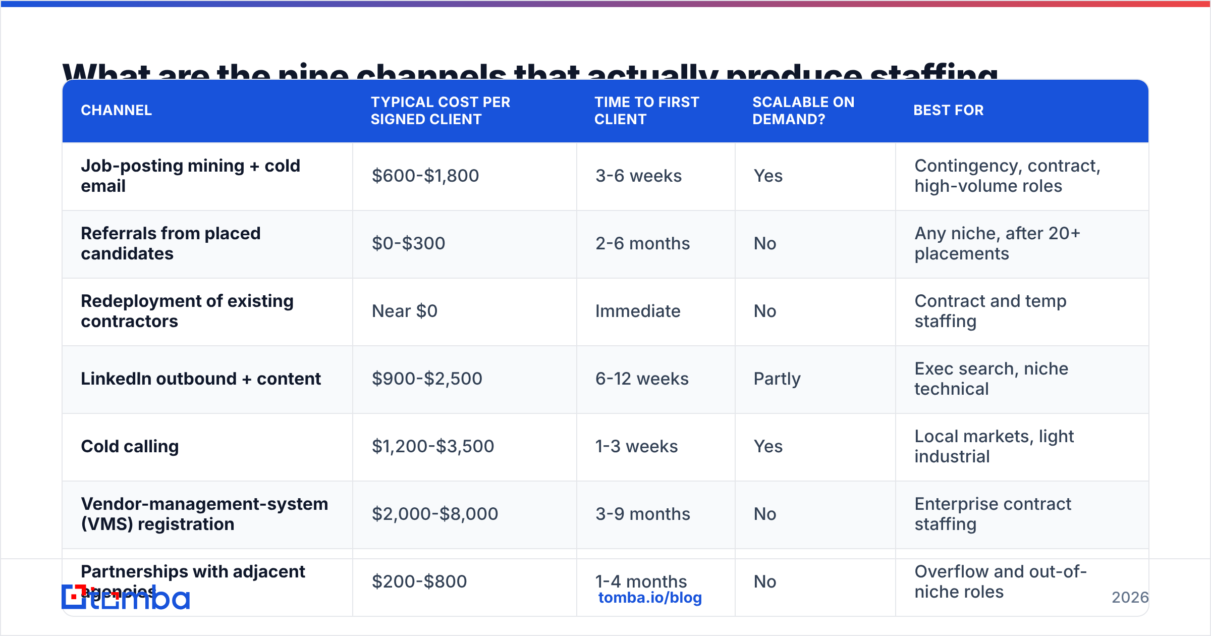1211x636 pixels.
Task: Select the 'Immediate' time cell
Action: click(x=655, y=311)
